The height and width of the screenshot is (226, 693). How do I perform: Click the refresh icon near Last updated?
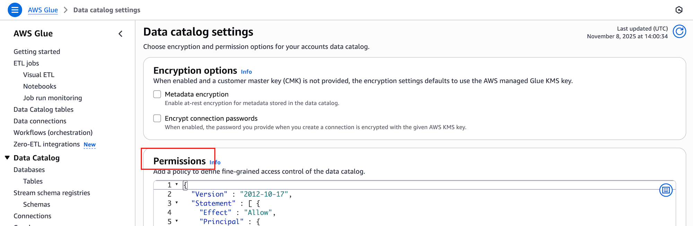tap(679, 32)
